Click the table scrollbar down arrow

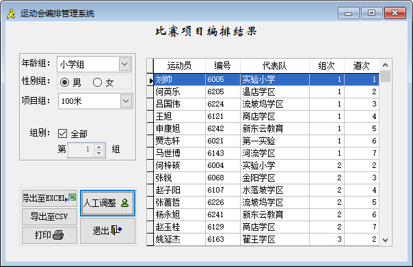coord(386,240)
